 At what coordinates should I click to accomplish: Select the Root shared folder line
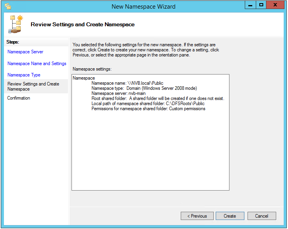tap(158, 99)
